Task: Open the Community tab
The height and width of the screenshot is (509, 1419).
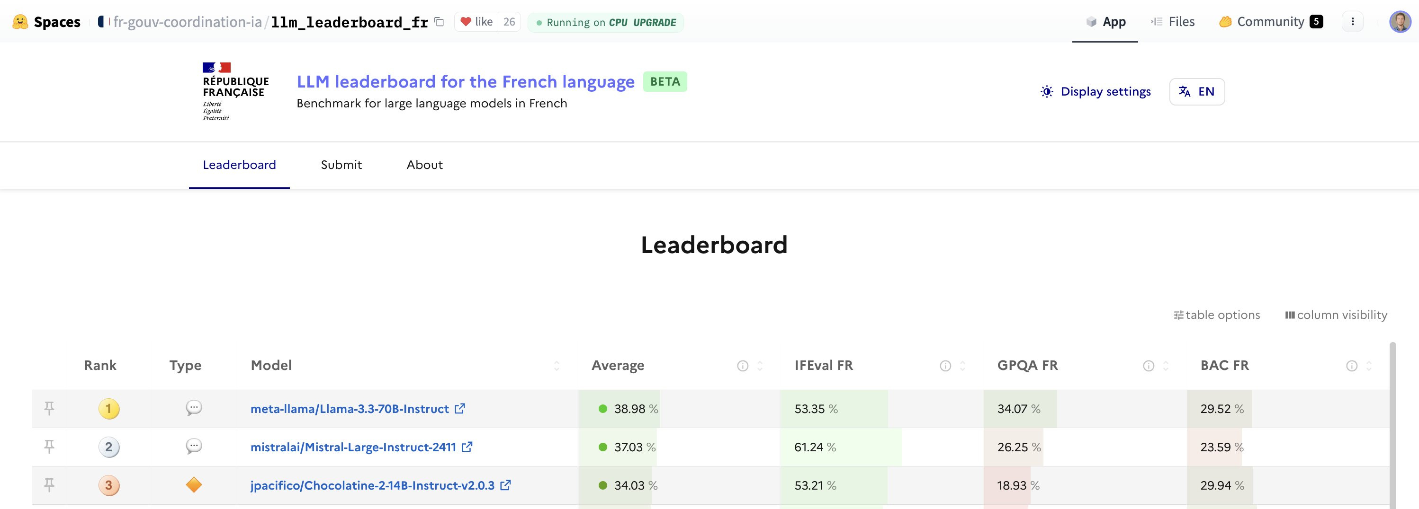Action: click(1271, 22)
